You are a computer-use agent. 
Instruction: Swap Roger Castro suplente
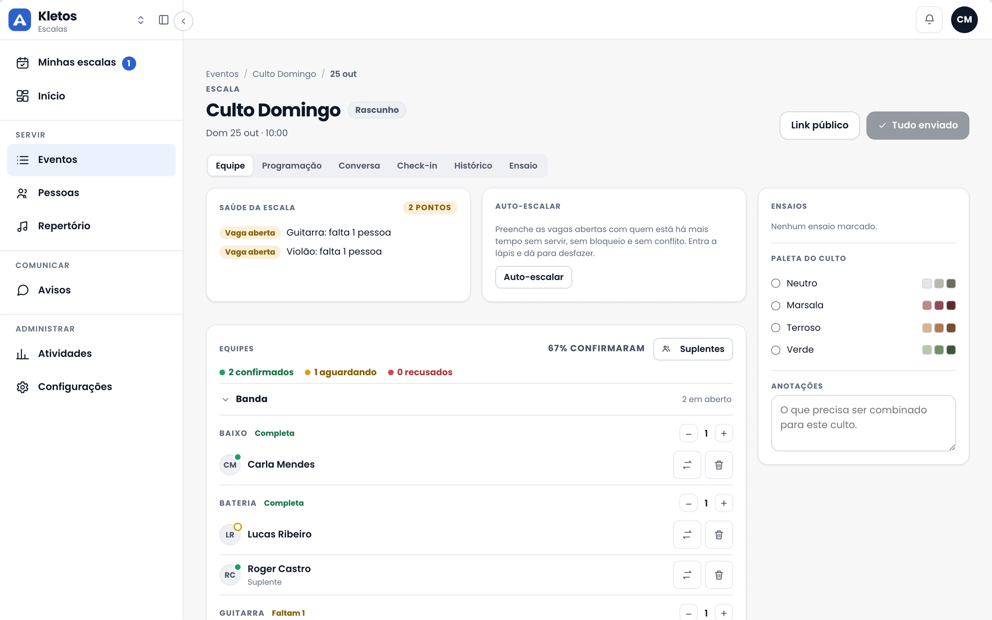coord(687,575)
